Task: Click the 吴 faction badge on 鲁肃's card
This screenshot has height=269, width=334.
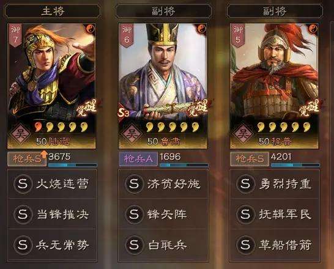Action: pos(132,134)
